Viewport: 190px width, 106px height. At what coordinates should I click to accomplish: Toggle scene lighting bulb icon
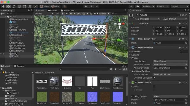pyautogui.click(x=63, y=14)
